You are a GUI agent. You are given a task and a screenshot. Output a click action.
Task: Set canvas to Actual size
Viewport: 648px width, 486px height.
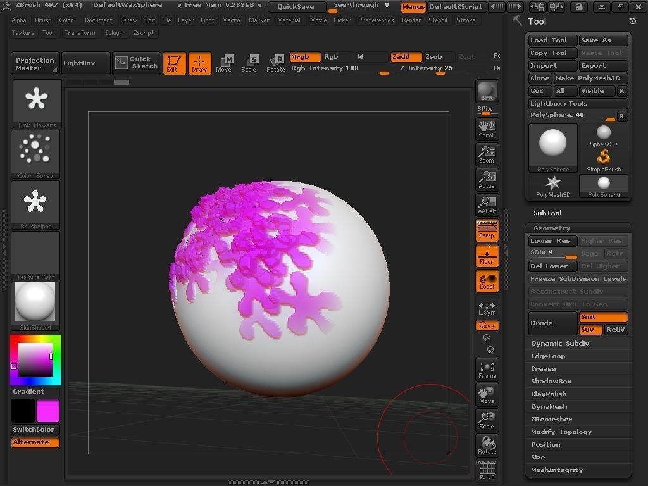(487, 179)
